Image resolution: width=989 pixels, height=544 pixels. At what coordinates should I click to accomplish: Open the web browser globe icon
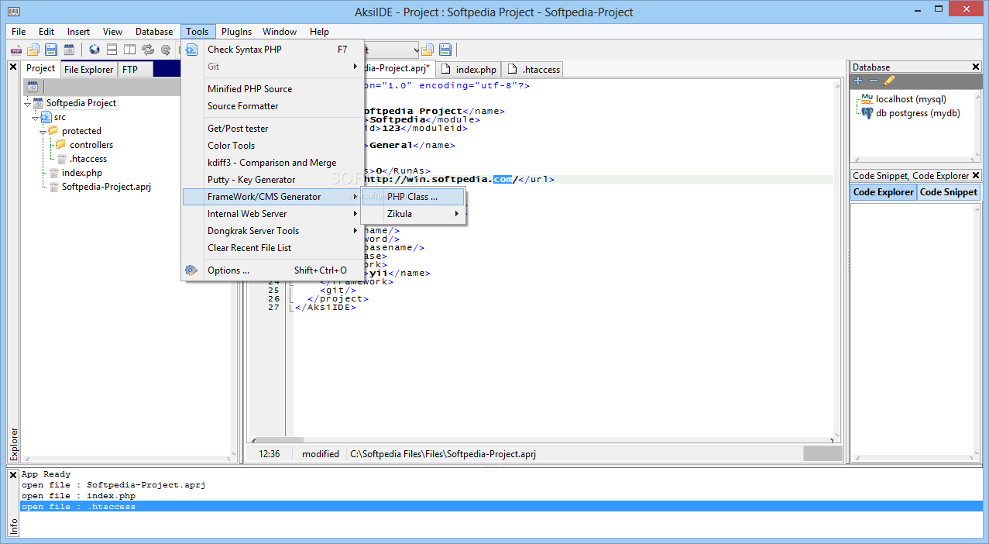click(94, 50)
